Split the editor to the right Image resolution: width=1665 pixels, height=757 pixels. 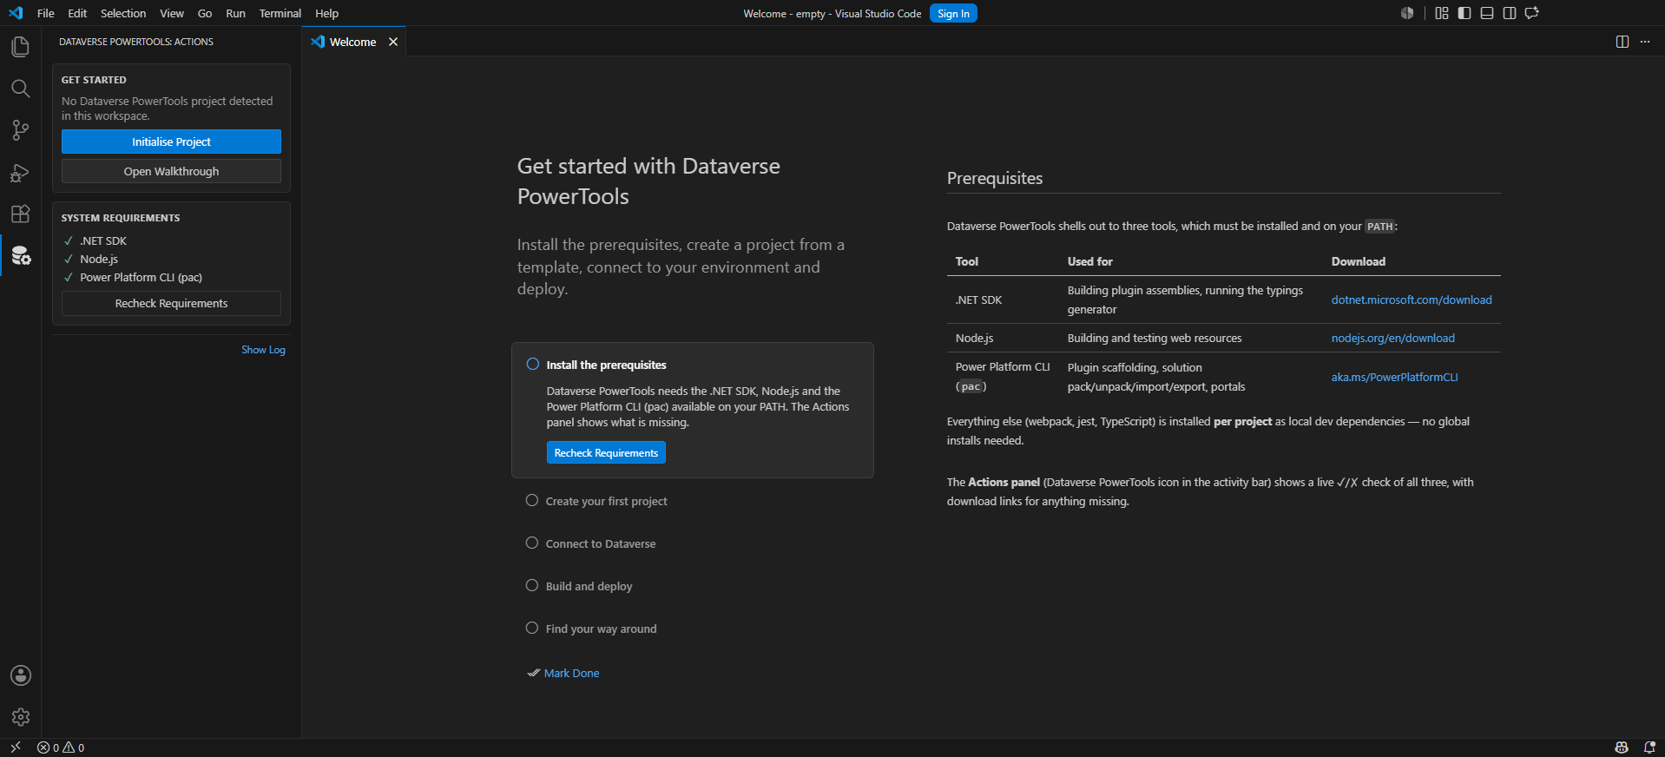[1622, 42]
